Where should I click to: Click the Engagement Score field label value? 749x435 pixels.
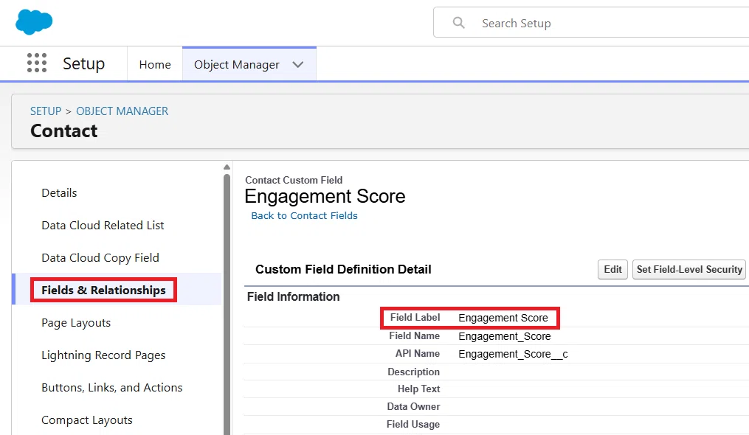pos(503,318)
